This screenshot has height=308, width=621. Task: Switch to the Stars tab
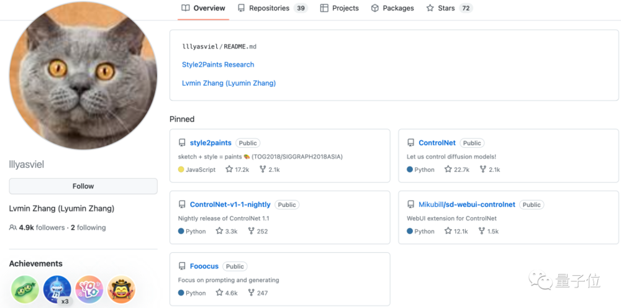click(x=450, y=8)
